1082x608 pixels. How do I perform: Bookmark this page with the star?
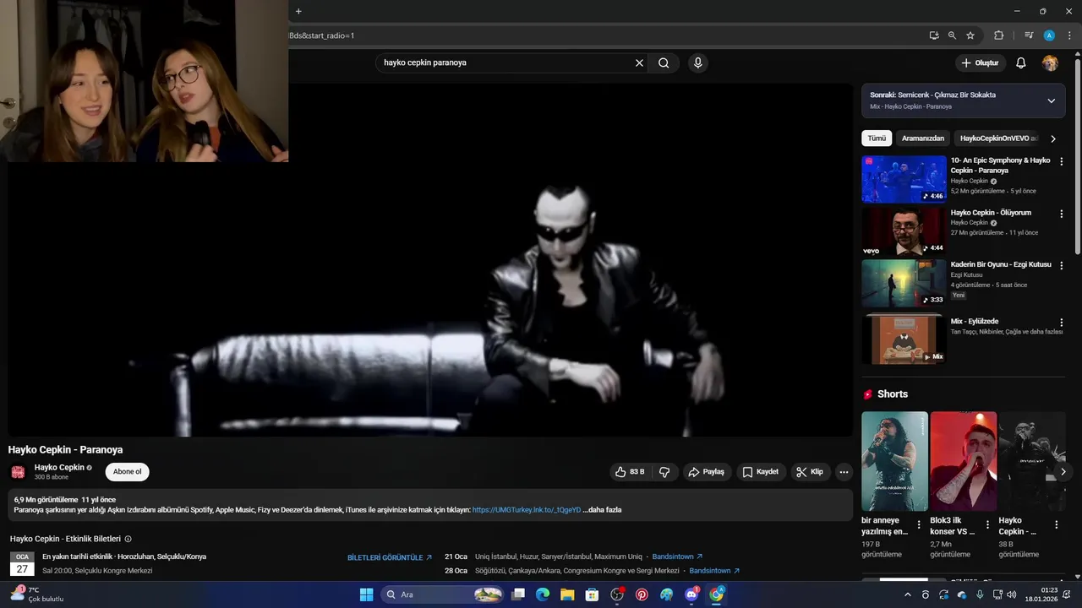[970, 35]
